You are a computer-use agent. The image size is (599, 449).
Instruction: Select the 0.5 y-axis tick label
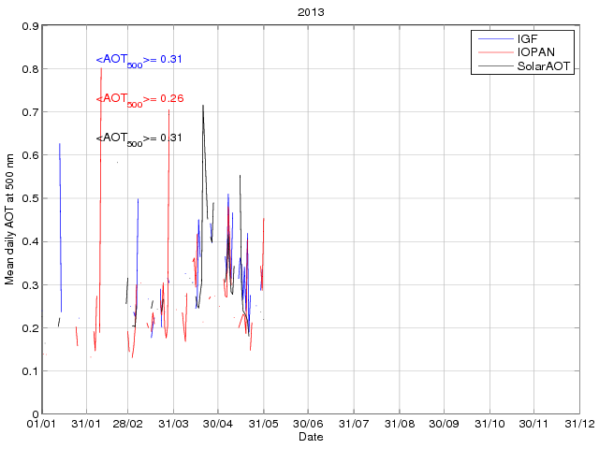pyautogui.click(x=29, y=198)
